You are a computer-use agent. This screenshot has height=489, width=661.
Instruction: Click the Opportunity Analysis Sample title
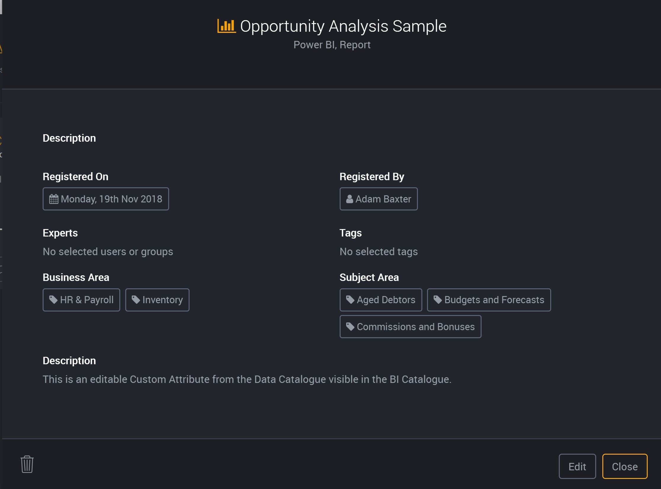(x=343, y=26)
